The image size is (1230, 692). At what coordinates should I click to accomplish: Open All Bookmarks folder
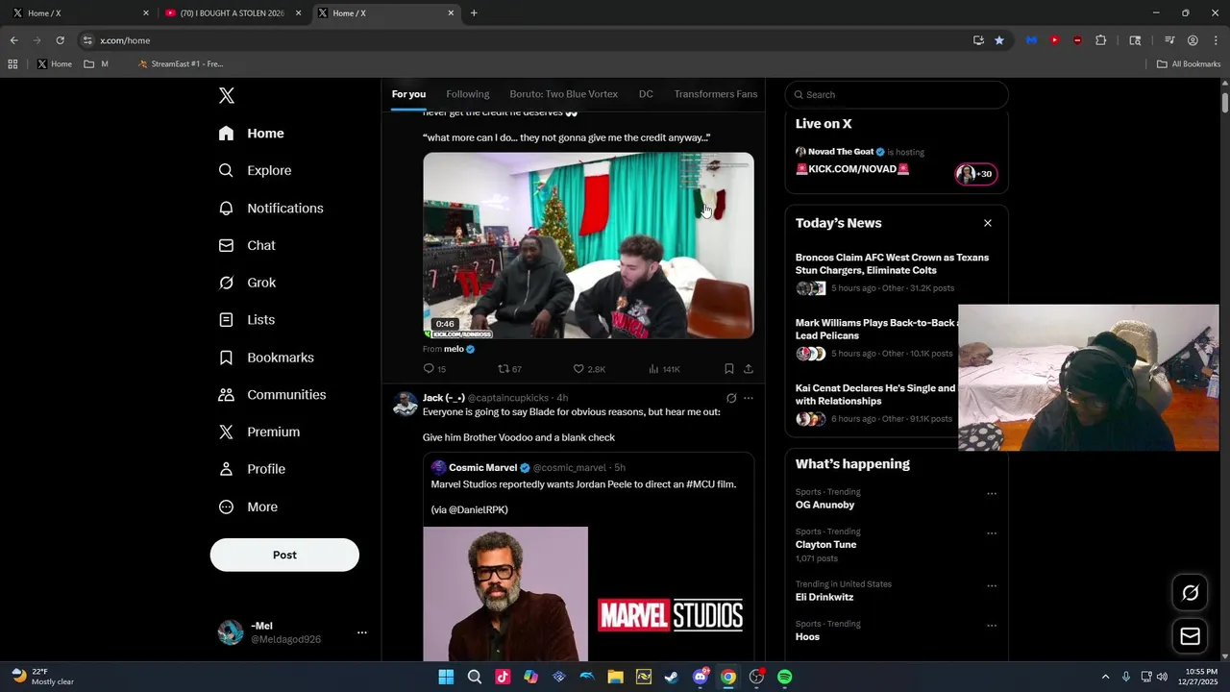point(1189,64)
